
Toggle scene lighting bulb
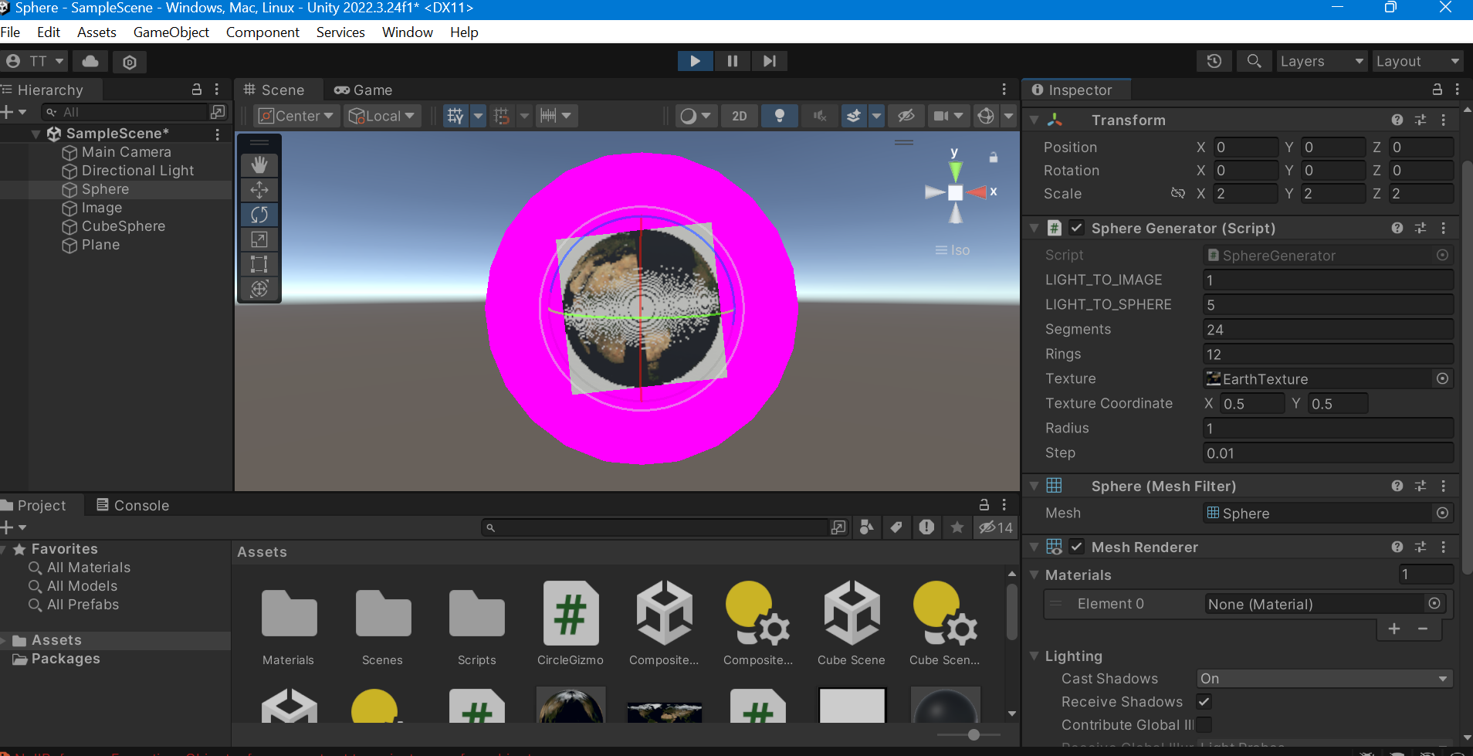tap(780, 116)
